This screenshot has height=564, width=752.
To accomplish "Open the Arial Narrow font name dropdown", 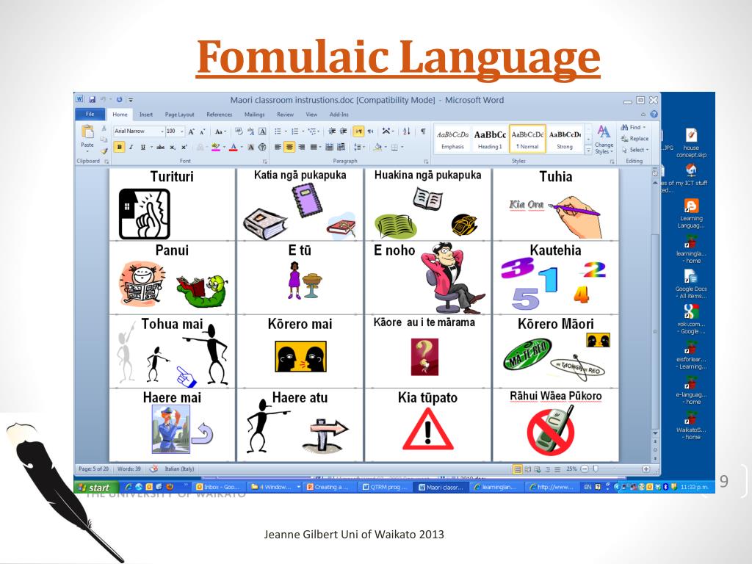I will point(162,131).
